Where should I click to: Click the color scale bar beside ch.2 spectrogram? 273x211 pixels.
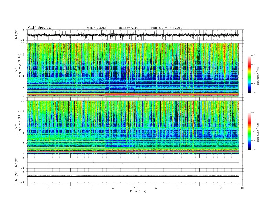250,131
